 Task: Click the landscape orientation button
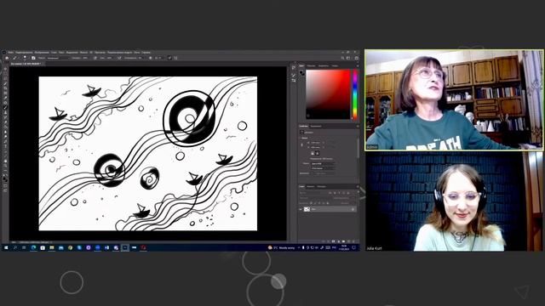[318, 153]
